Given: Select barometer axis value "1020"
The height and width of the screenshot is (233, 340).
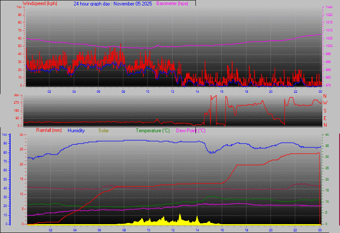Looking at the screenshot, I should pos(329,15).
